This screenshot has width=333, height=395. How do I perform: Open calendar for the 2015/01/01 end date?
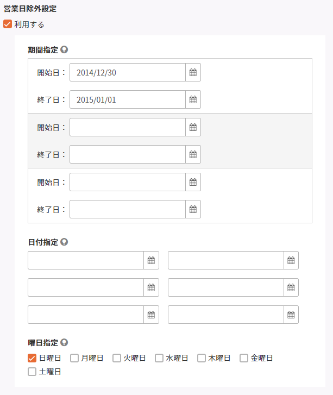(x=193, y=99)
